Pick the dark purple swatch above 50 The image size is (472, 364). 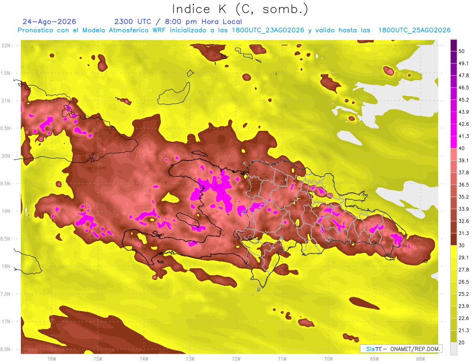[x=454, y=46]
